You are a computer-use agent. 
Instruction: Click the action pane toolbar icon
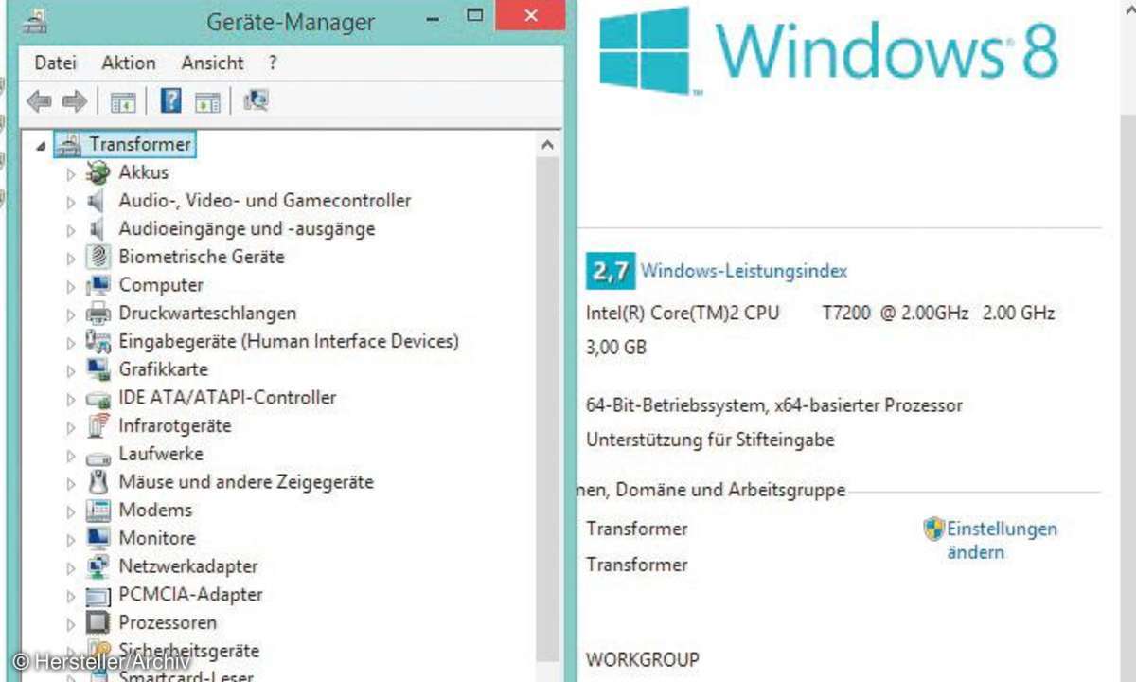tap(207, 101)
